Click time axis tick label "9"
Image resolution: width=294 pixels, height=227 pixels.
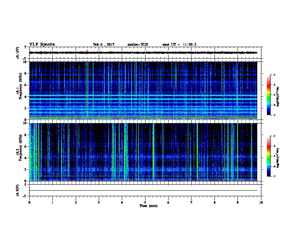238,202
